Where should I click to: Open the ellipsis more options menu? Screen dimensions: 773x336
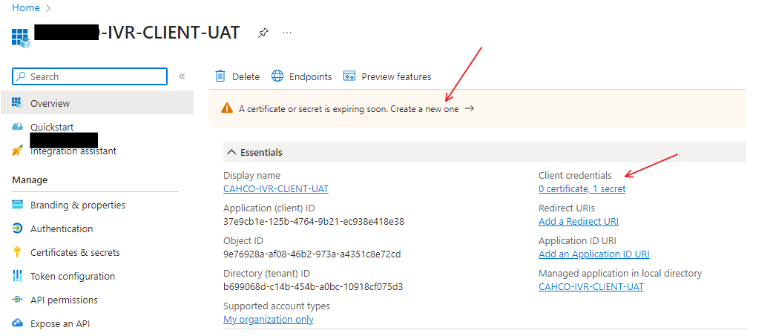point(287,33)
